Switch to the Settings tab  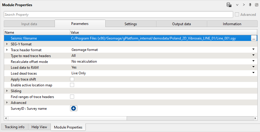click(131, 24)
